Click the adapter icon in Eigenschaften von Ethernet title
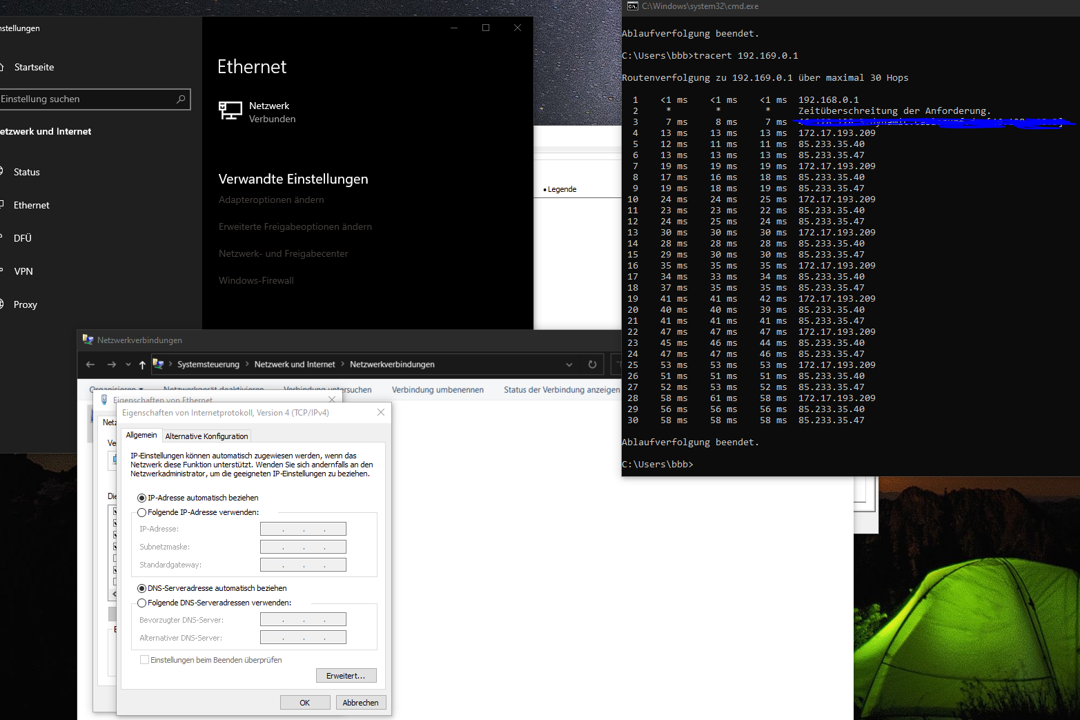The image size is (1080, 720). tap(104, 400)
